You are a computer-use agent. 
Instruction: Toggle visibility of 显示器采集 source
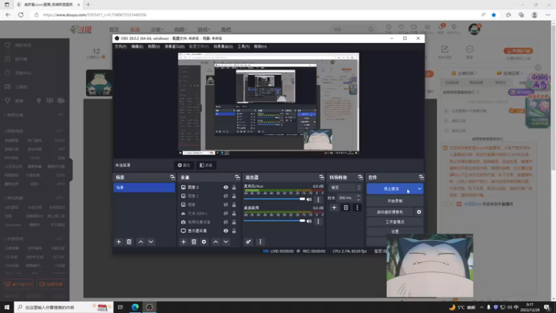tap(225, 231)
